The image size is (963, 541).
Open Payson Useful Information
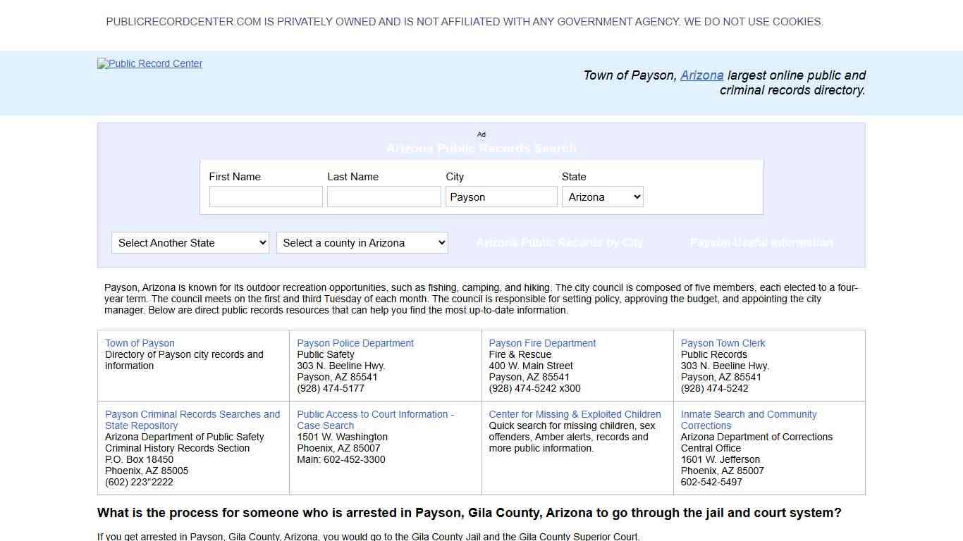click(761, 242)
